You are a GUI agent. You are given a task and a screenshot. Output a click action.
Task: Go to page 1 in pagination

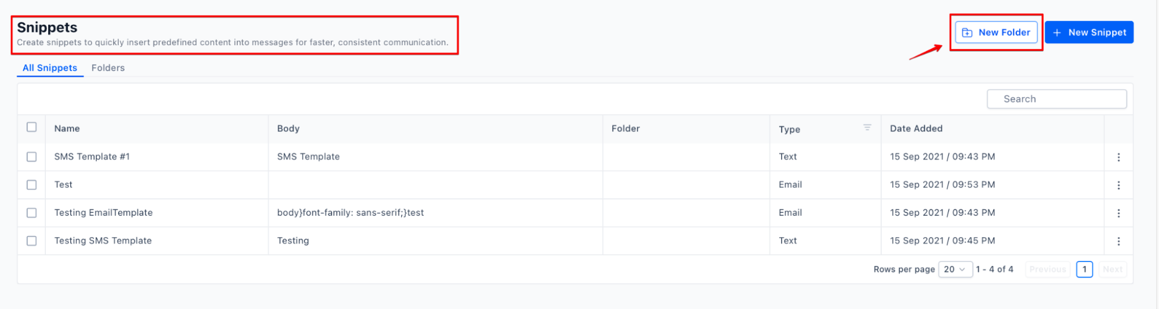coord(1084,269)
